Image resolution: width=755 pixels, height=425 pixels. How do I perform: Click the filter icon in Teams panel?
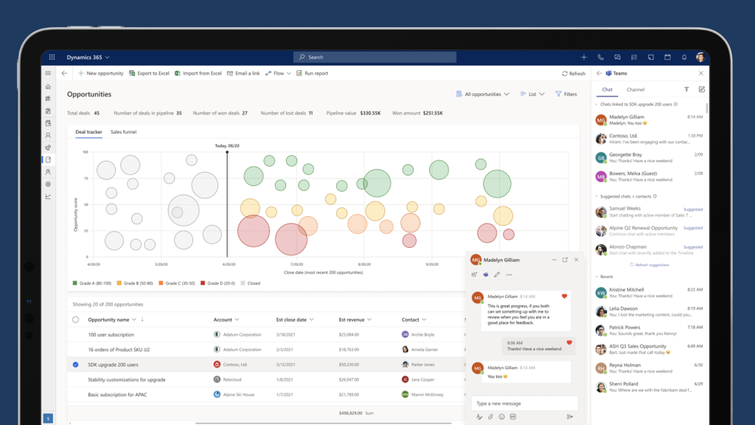686,89
